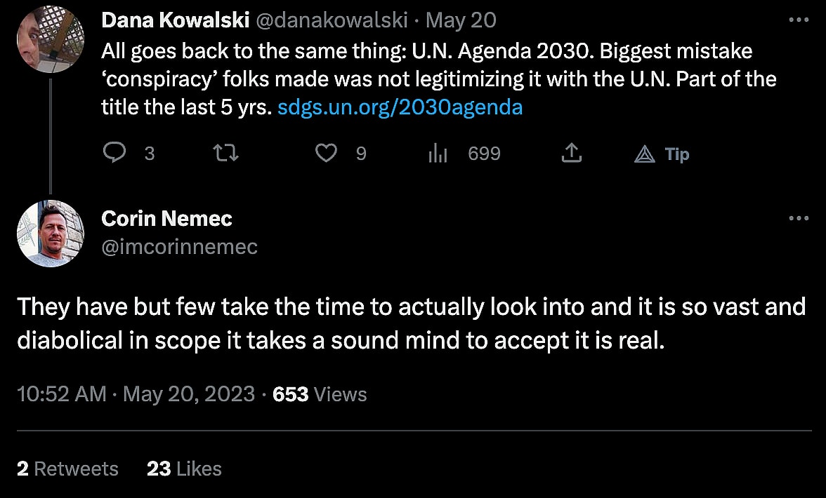The image size is (826, 498).
Task: Open Corin Nemec's profile picture
Action: click(50, 233)
